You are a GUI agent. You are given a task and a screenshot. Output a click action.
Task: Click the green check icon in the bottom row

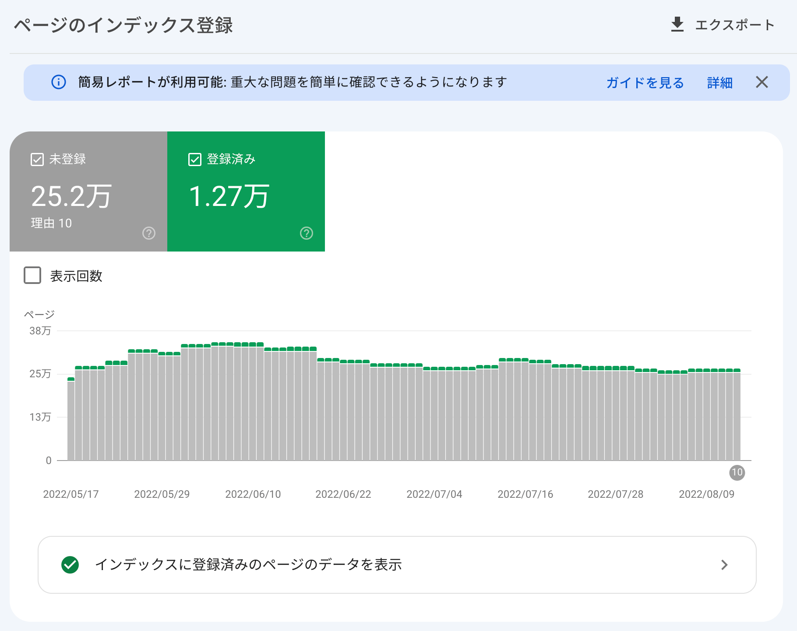[x=70, y=565]
